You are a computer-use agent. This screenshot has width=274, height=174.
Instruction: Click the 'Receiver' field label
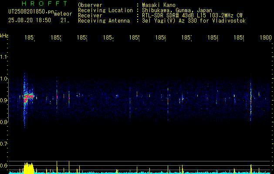(90, 16)
